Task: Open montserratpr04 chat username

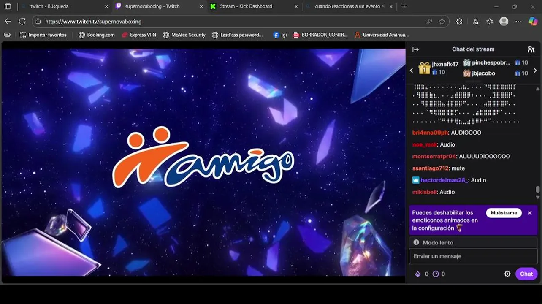Action: [434, 156]
